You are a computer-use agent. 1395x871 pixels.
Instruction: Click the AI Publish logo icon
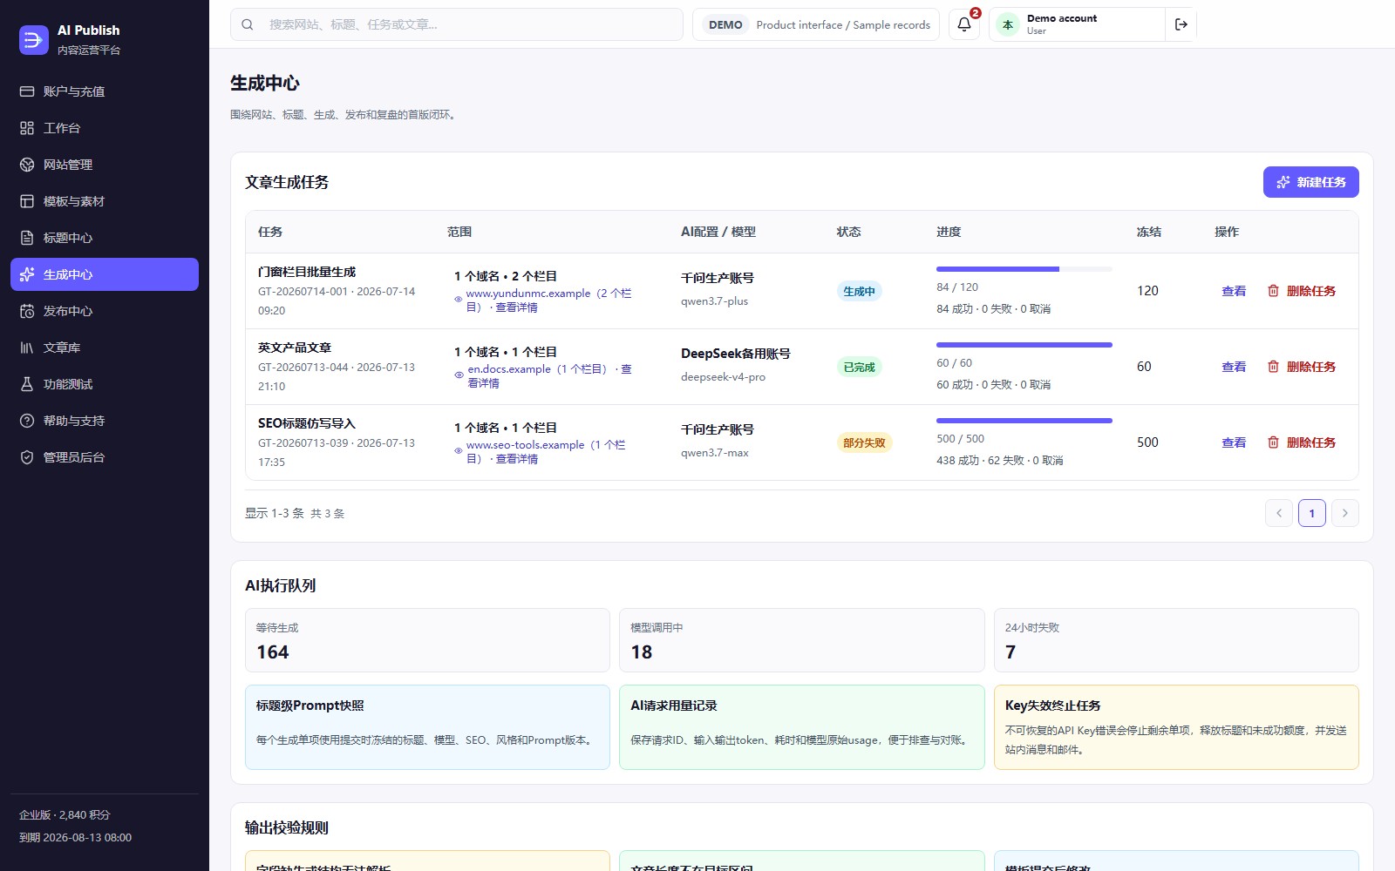pos(34,39)
